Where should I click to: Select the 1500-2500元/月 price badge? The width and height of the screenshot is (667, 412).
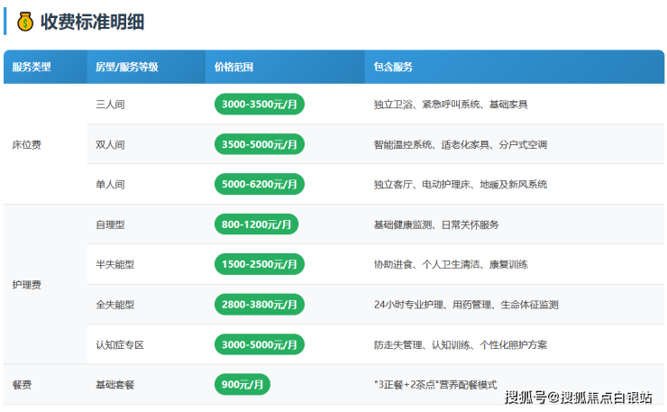260,264
